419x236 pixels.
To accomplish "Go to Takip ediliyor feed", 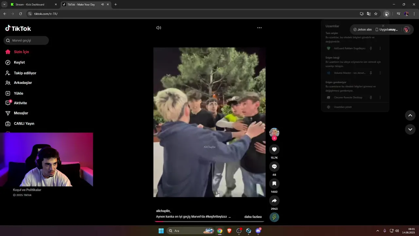I will [x=21, y=73].
